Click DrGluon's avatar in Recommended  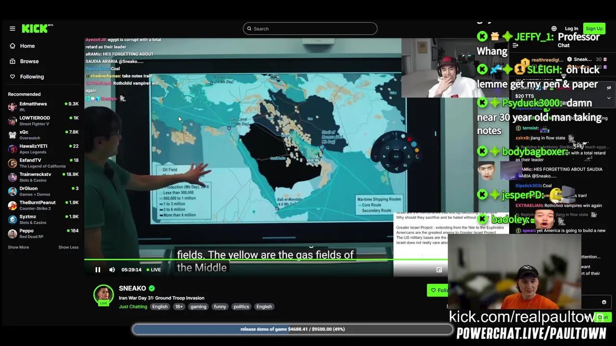point(13,191)
